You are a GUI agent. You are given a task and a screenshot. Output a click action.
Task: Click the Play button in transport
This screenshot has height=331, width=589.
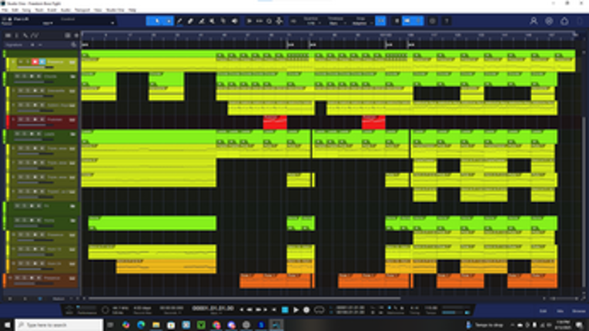pos(296,310)
